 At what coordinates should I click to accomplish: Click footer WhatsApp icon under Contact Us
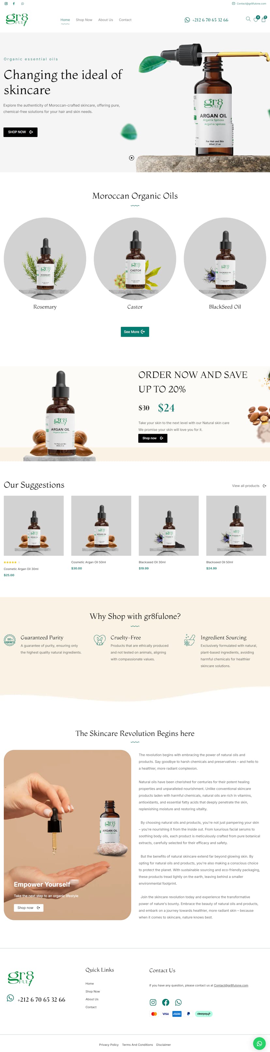[x=178, y=1002]
